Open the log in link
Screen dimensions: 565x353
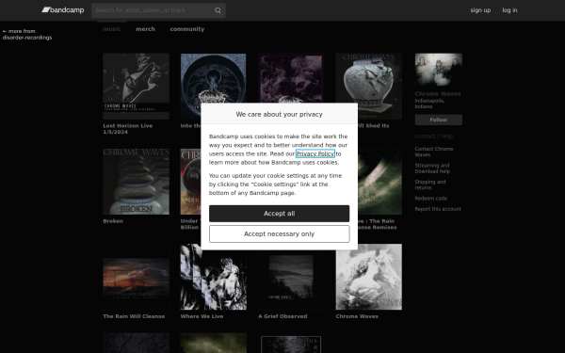pos(509,10)
